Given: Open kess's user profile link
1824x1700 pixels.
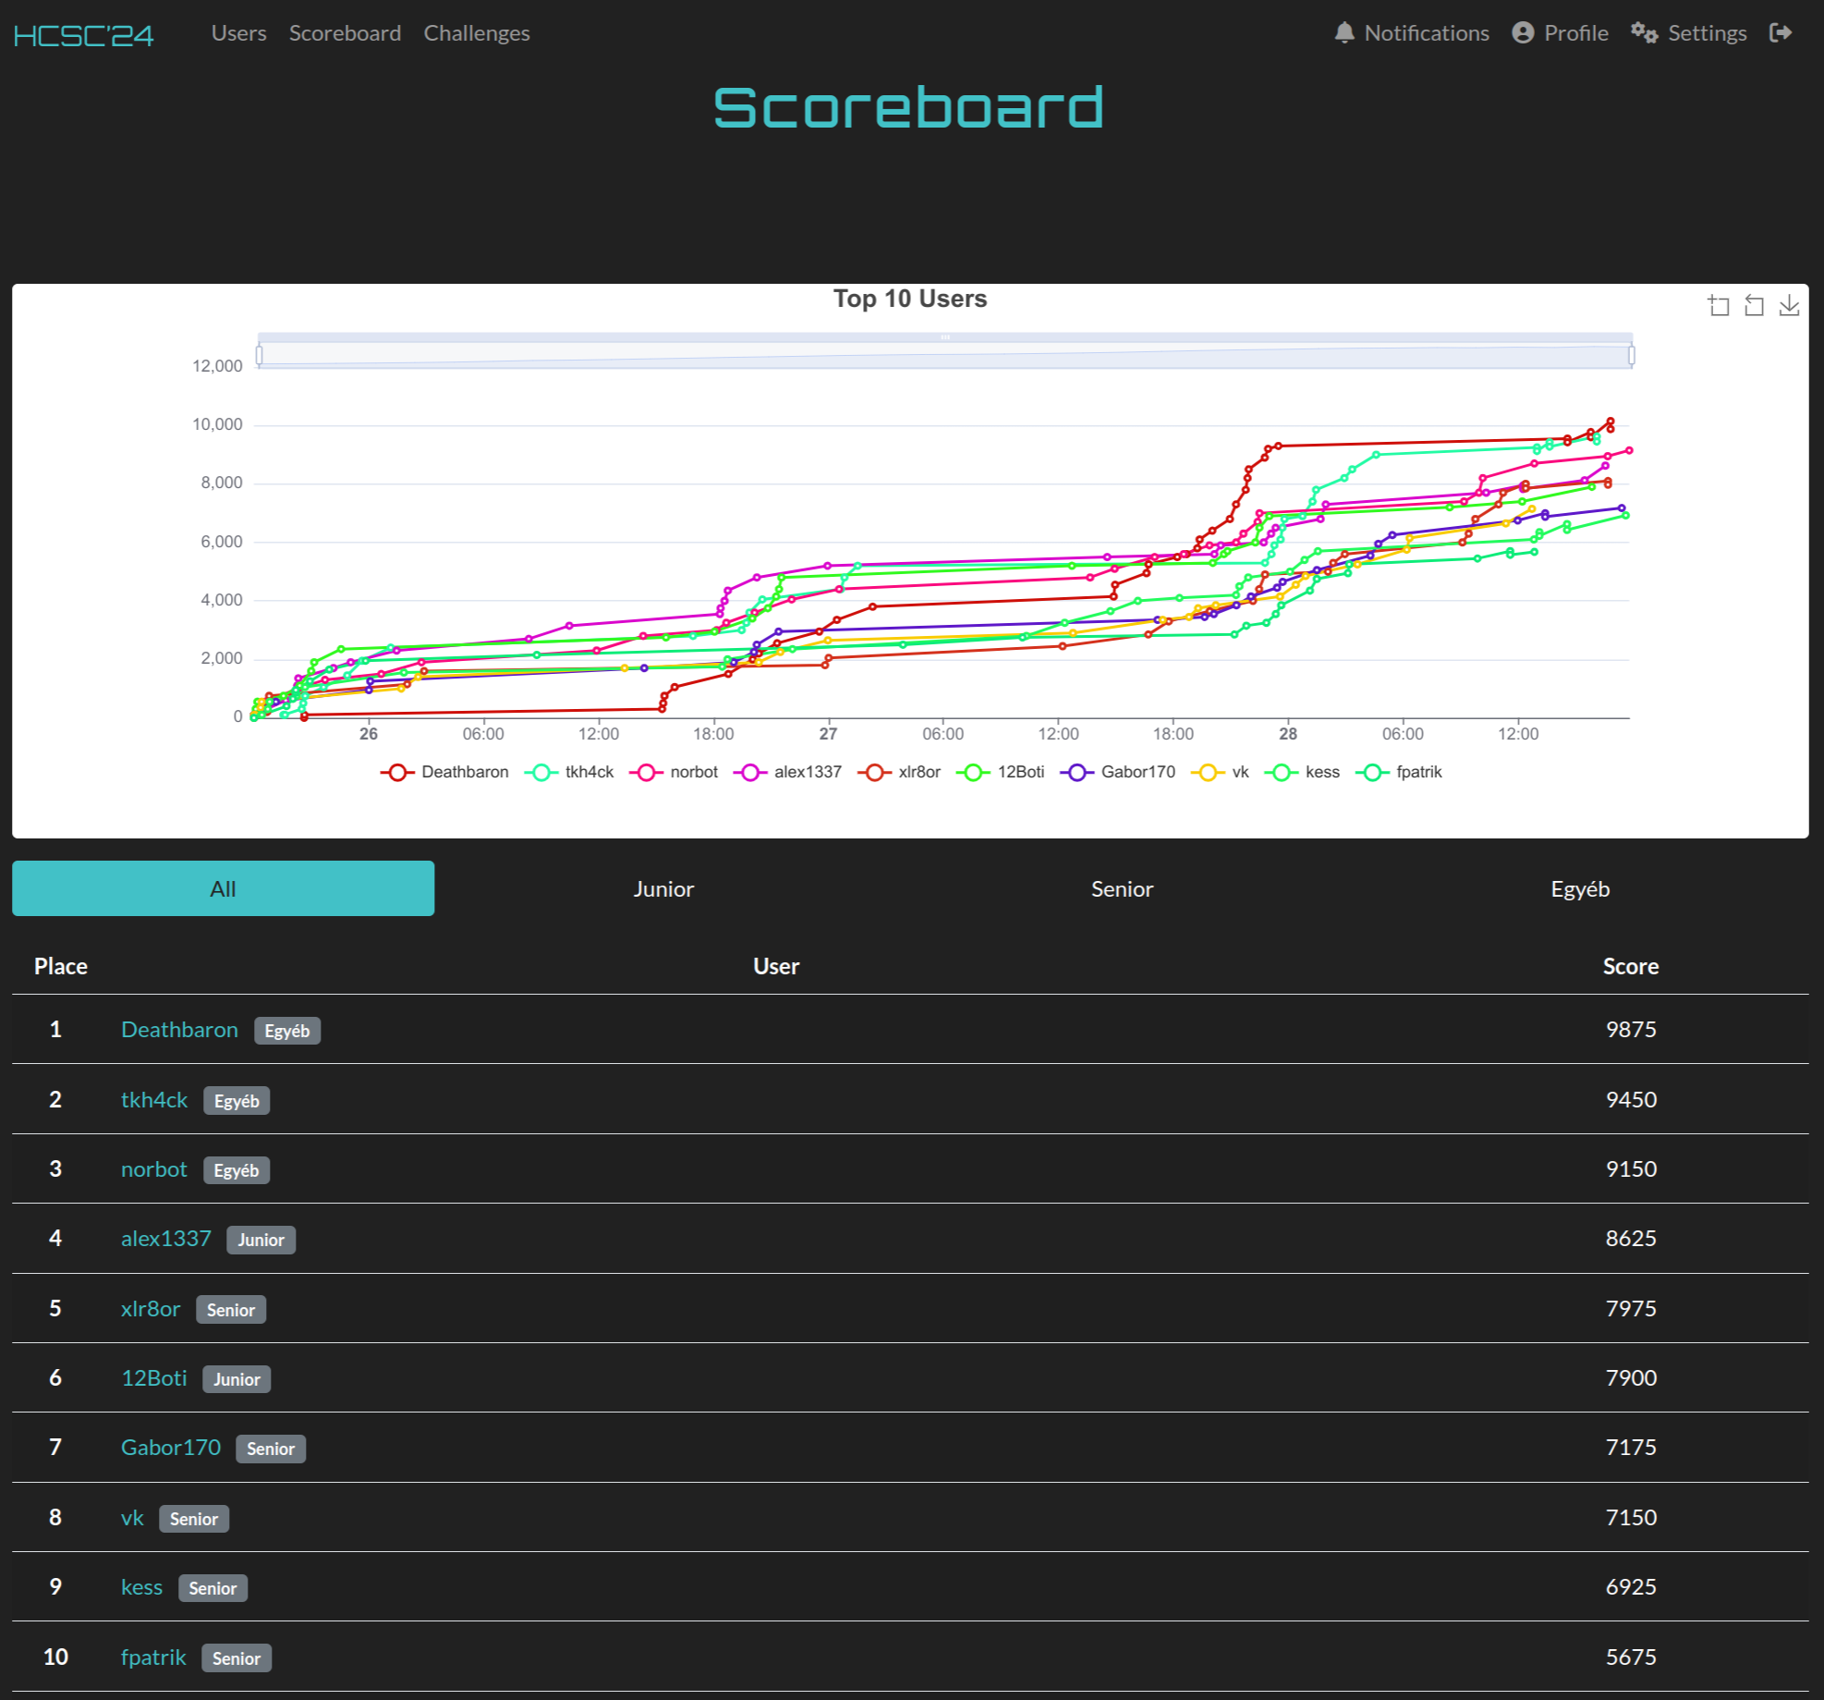Looking at the screenshot, I should click(141, 1587).
